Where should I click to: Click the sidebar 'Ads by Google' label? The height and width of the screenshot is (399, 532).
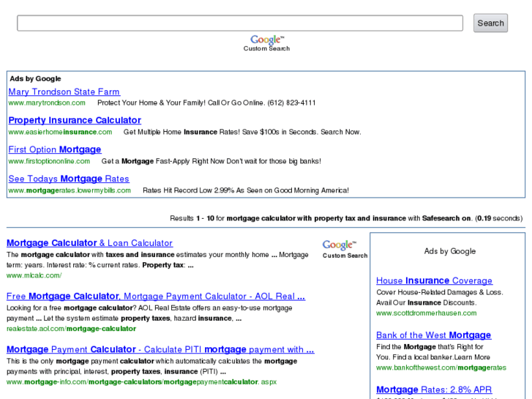450,251
